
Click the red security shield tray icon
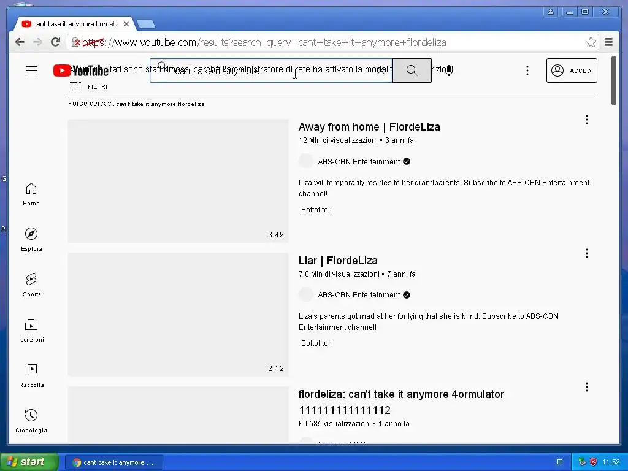click(593, 462)
